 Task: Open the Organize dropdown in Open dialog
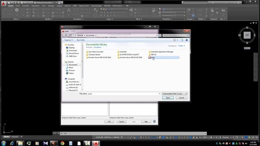pyautogui.click(x=68, y=40)
